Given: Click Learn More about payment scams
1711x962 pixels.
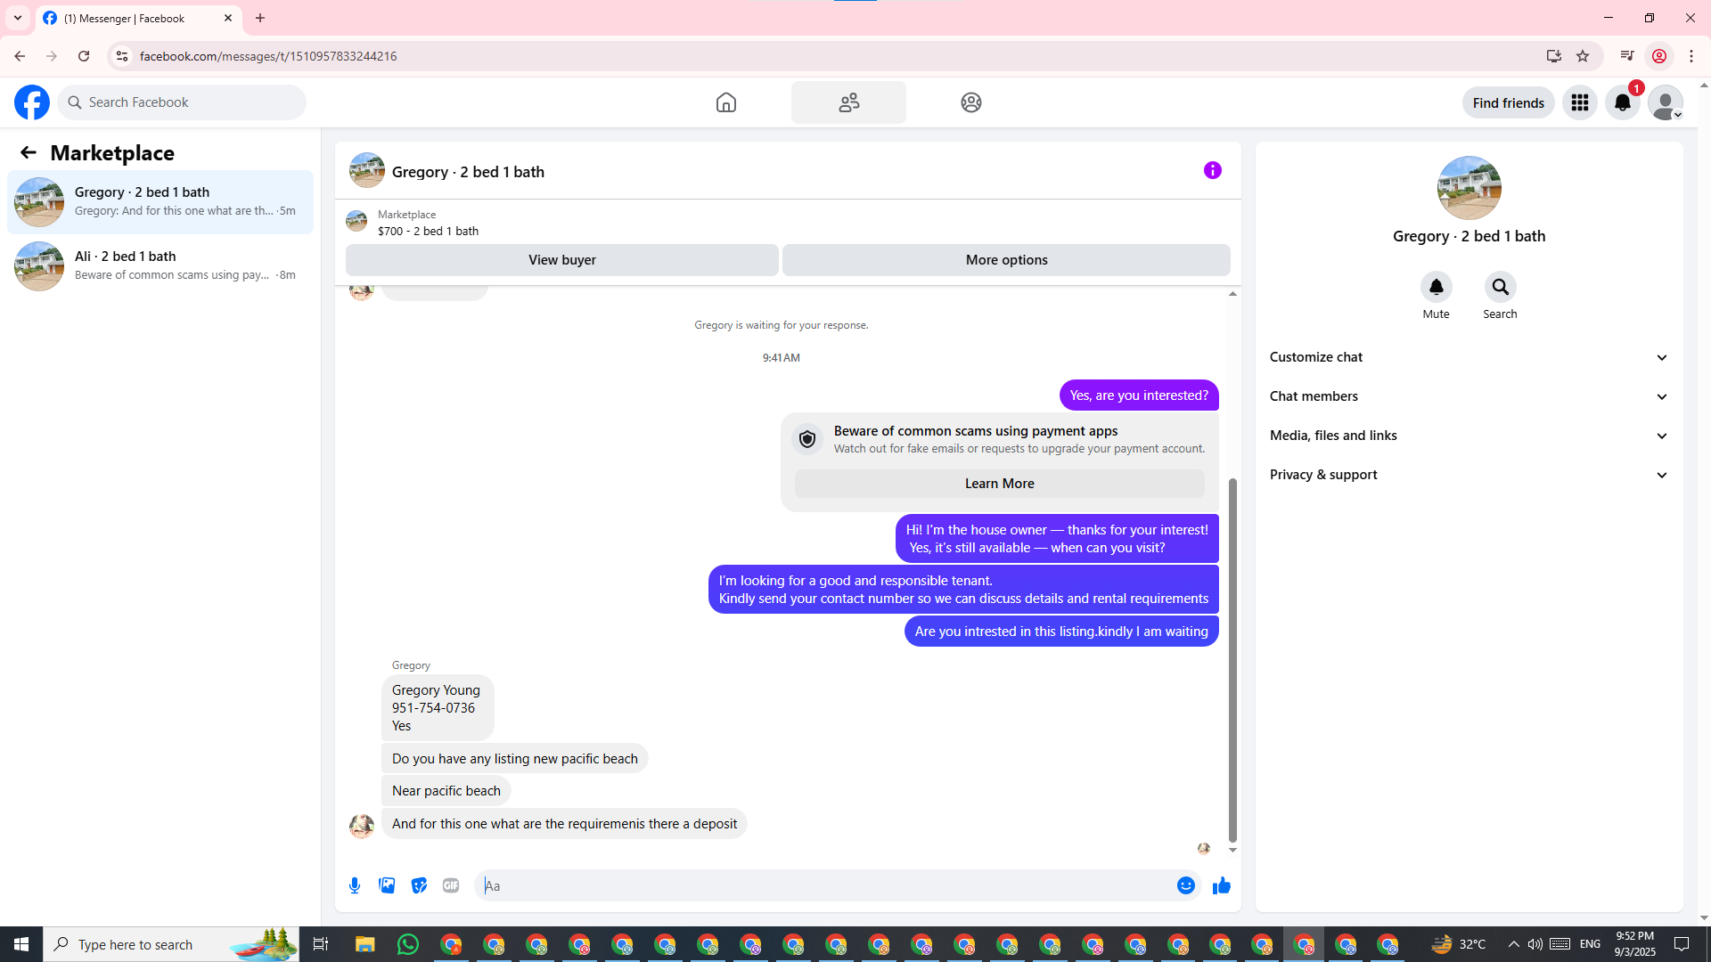Looking at the screenshot, I should click(1000, 484).
